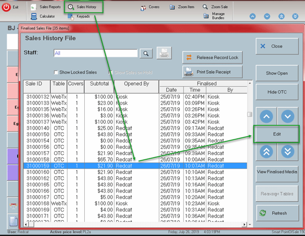
Task: Click Release Record Lock button
Action: [212, 58]
